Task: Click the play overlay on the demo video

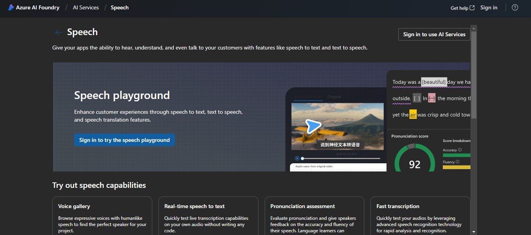Action: (313, 125)
